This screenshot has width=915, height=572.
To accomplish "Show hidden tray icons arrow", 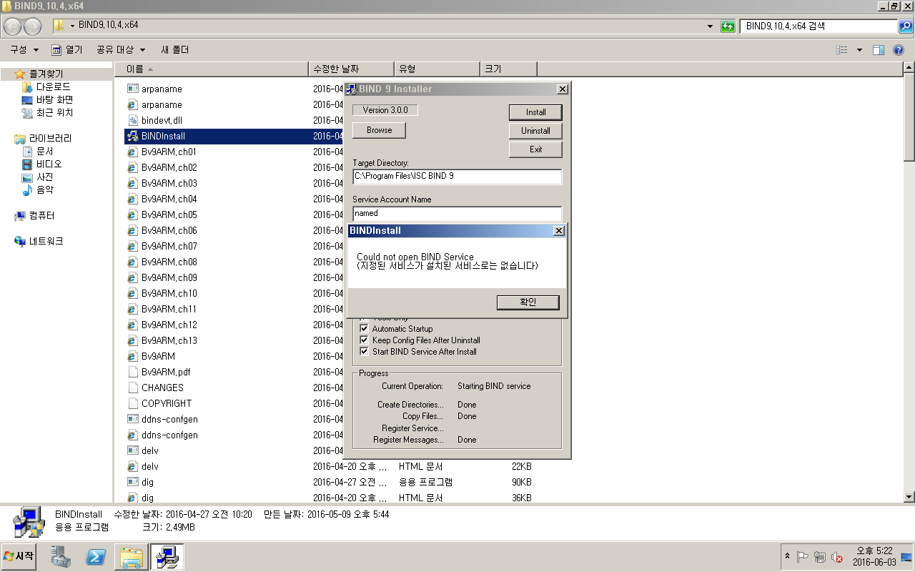I will (788, 556).
